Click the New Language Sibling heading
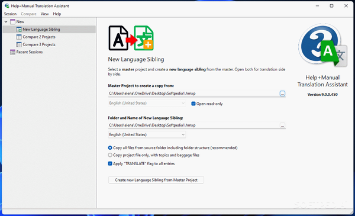 tap(136, 59)
